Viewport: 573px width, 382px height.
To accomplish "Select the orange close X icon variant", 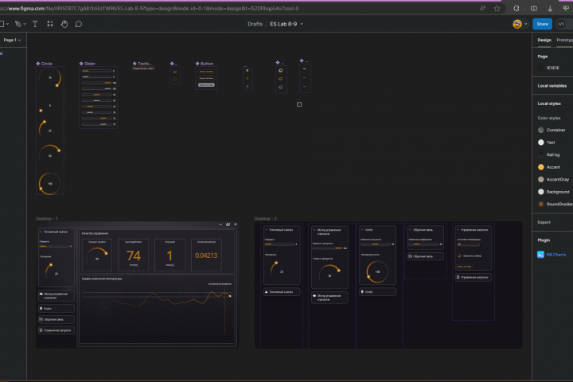I will (247, 78).
